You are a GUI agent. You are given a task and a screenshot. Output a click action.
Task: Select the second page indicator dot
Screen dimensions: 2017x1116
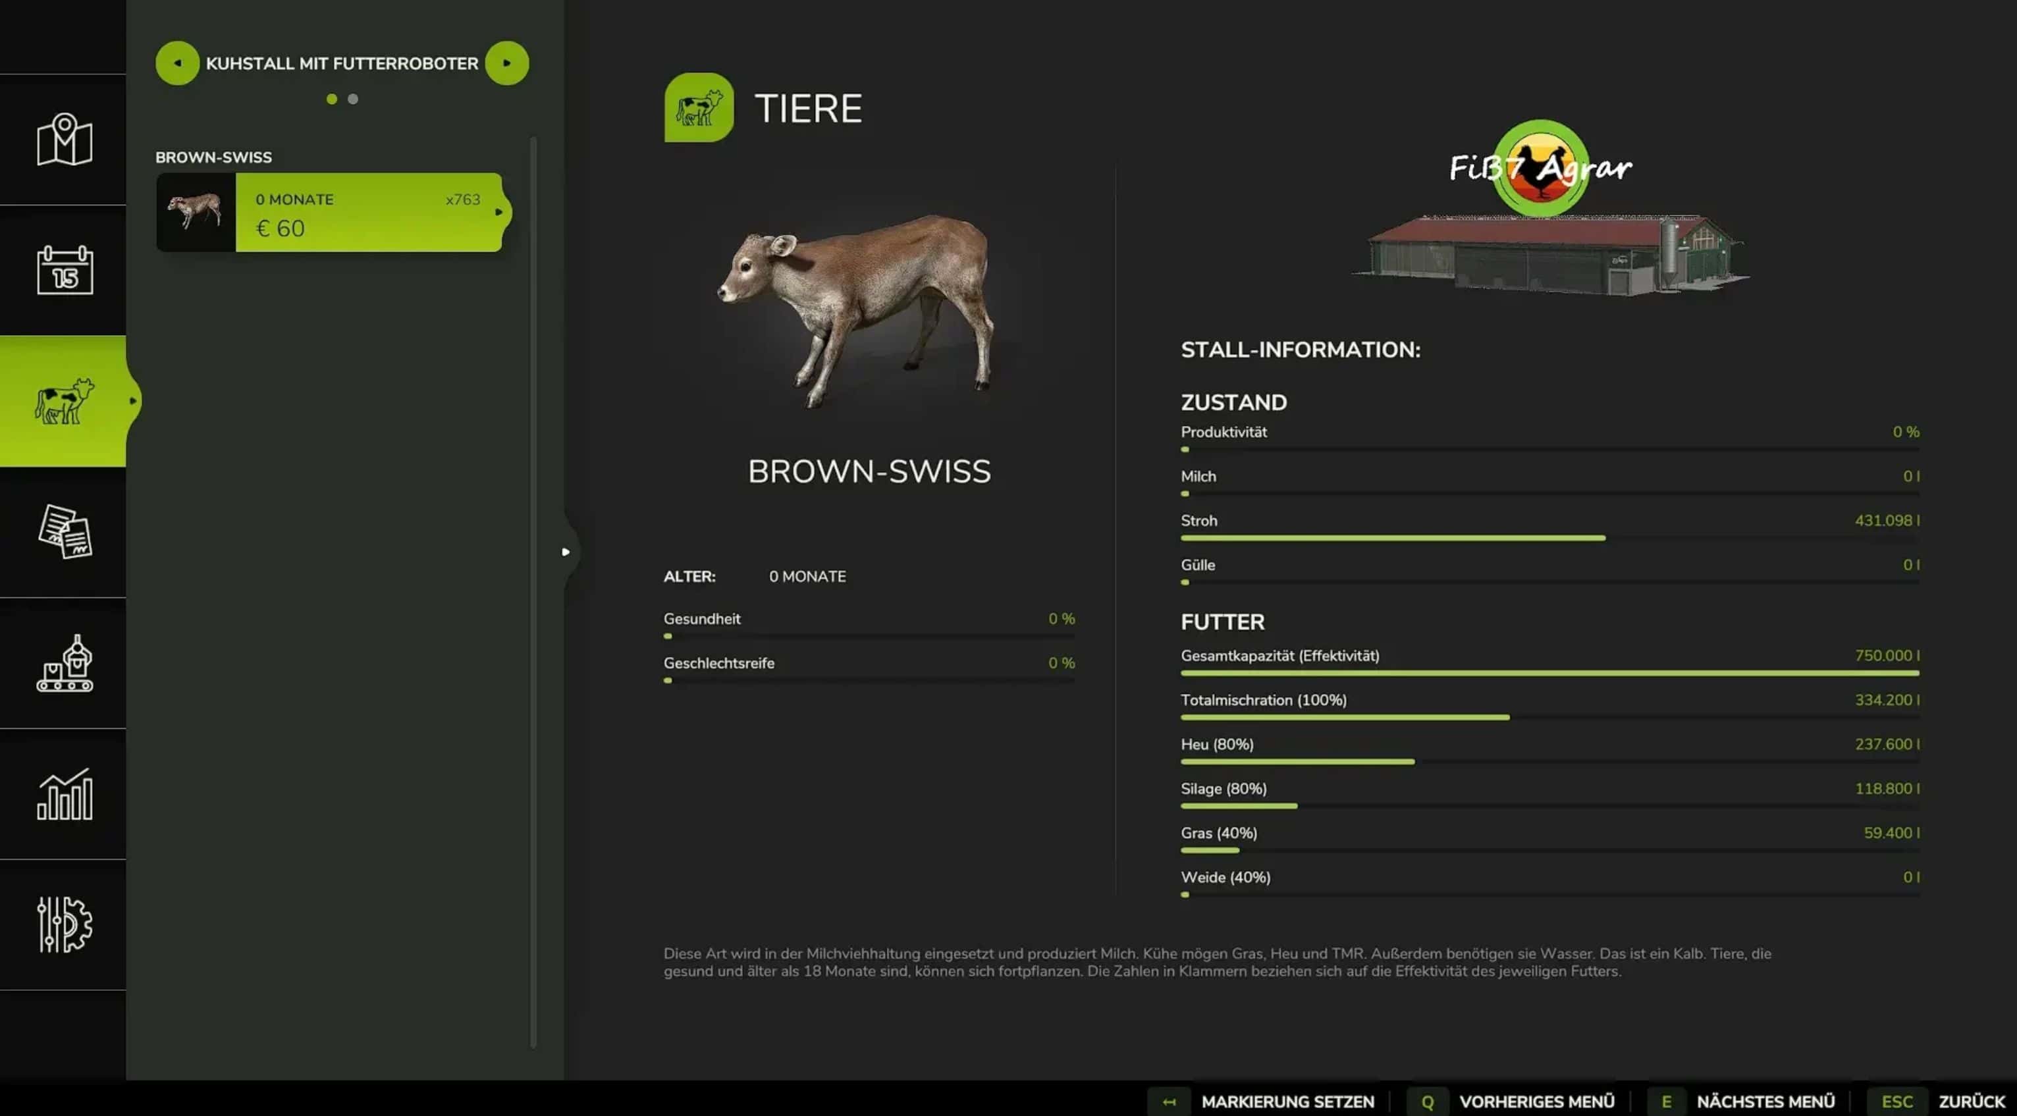coord(353,99)
